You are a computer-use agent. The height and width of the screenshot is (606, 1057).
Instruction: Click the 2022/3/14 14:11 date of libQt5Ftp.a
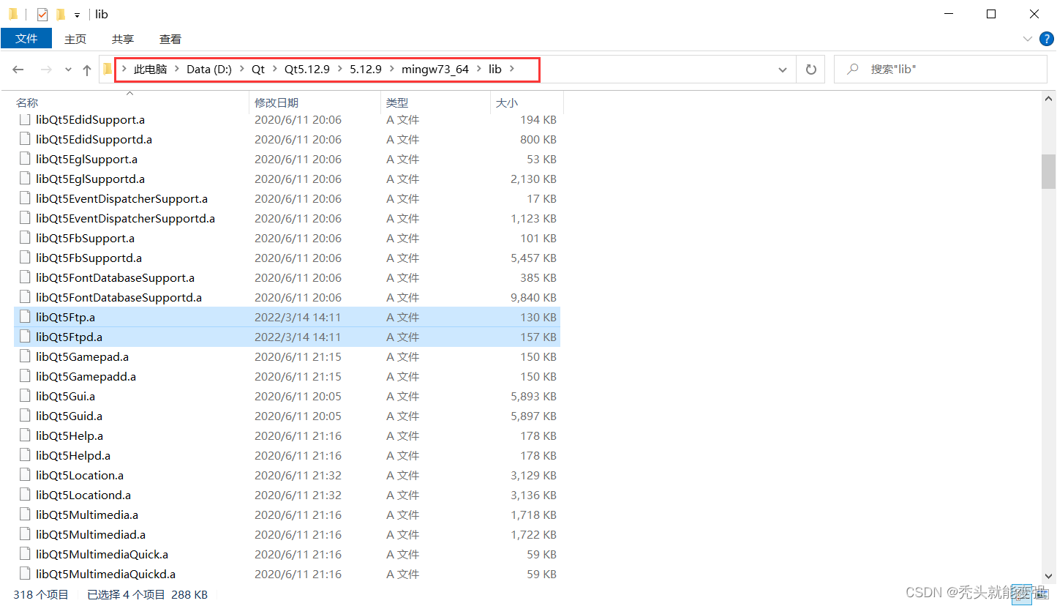pyautogui.click(x=298, y=317)
